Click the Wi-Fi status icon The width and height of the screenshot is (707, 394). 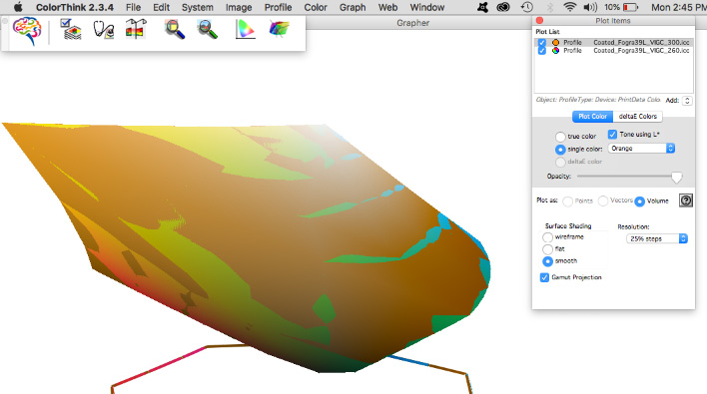pos(570,7)
